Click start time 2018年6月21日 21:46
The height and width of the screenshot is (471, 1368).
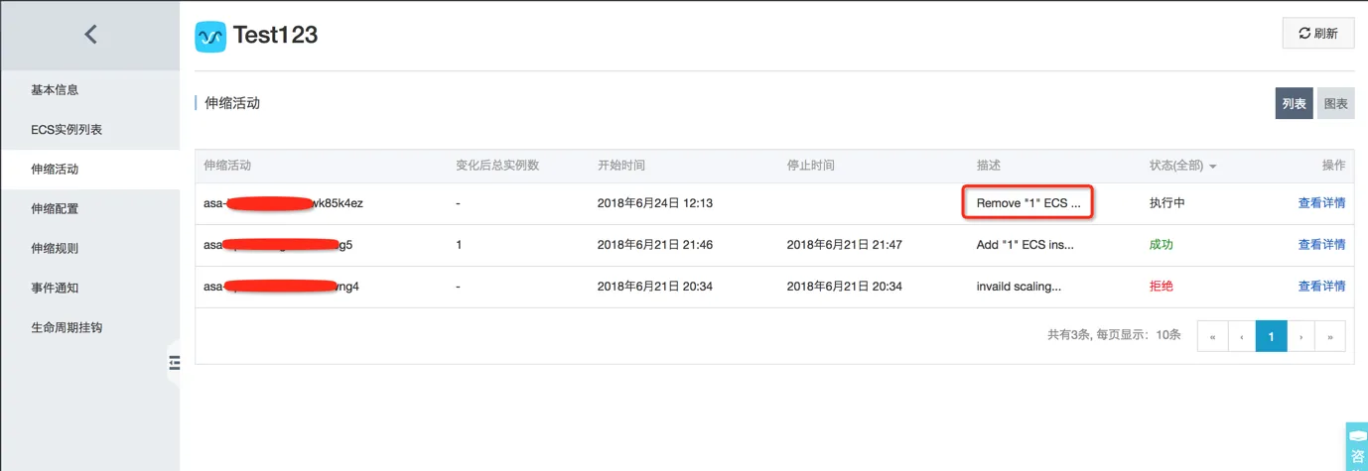pyautogui.click(x=655, y=245)
